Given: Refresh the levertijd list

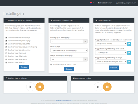Looking at the screenshot, I should coord(129,62).
